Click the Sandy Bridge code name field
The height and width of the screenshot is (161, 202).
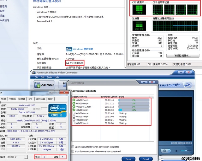pyautogui.click(x=18, y=109)
